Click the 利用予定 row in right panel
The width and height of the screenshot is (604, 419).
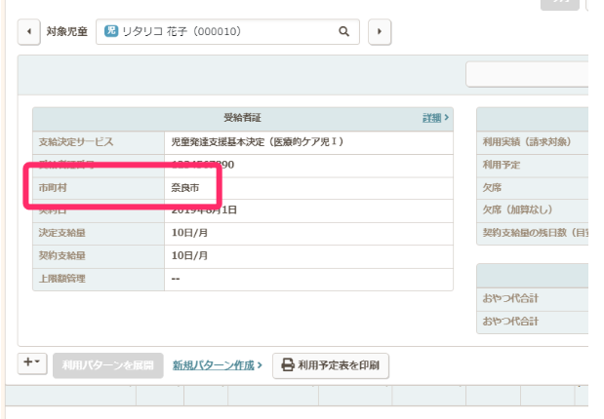pyautogui.click(x=503, y=165)
